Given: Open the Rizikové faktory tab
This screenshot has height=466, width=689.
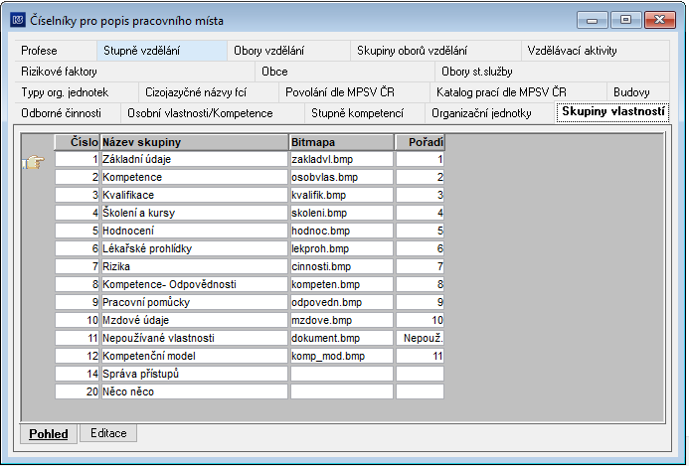Looking at the screenshot, I should 134,72.
